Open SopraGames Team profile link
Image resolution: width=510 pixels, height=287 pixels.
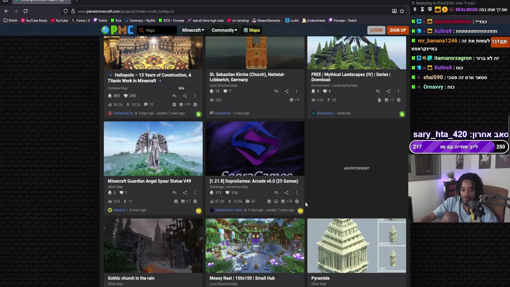coord(228,210)
